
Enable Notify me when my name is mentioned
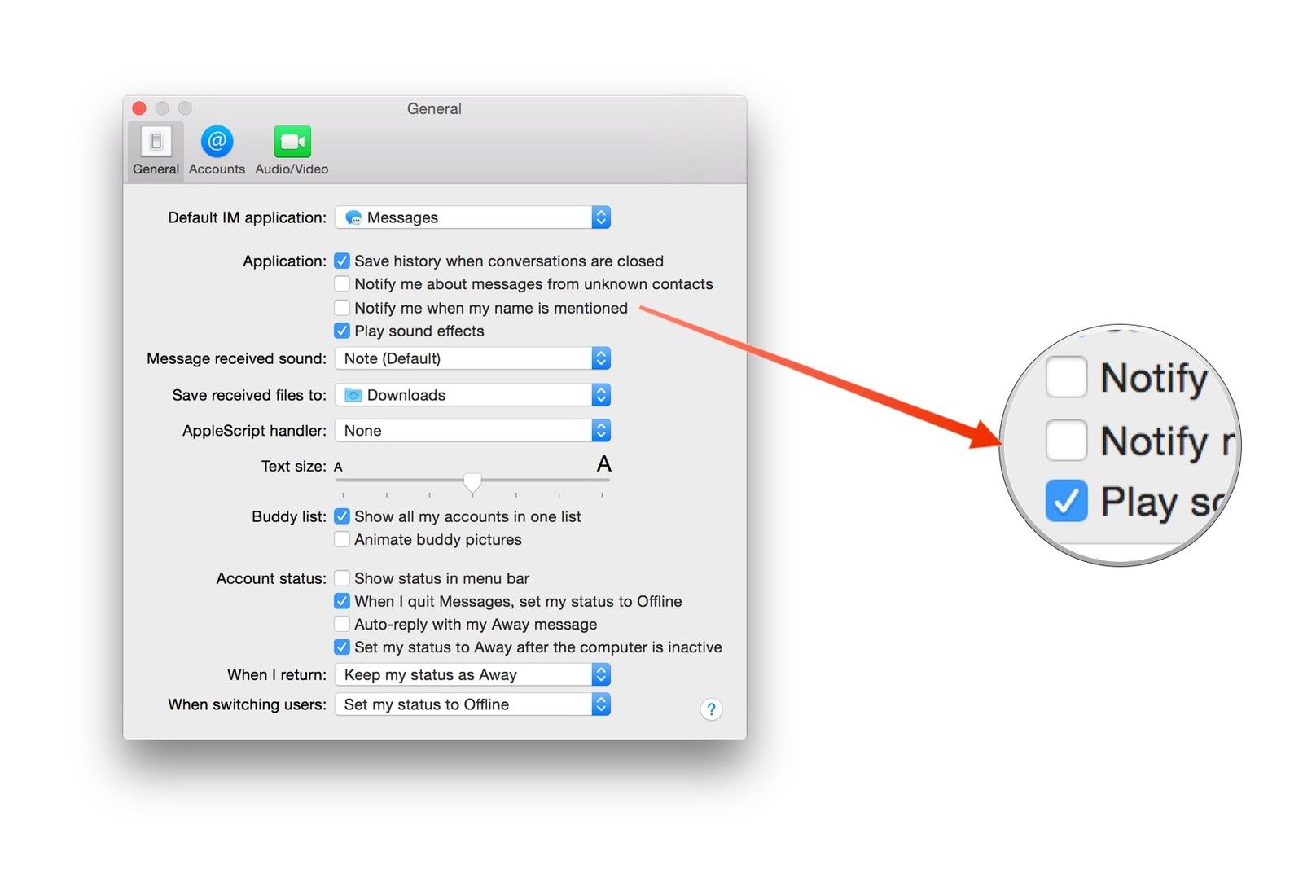tap(342, 308)
